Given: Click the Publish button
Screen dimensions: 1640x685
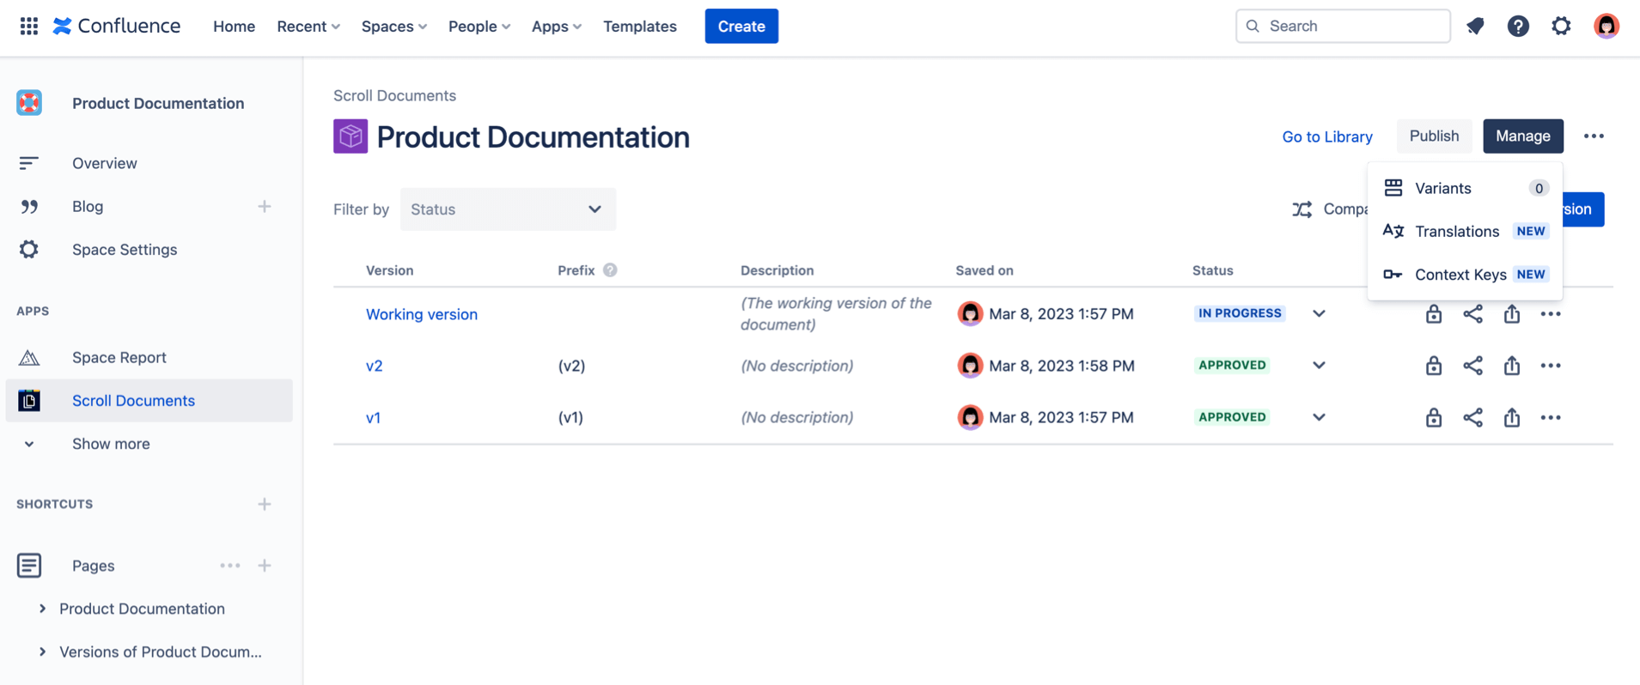Looking at the screenshot, I should tap(1434, 136).
